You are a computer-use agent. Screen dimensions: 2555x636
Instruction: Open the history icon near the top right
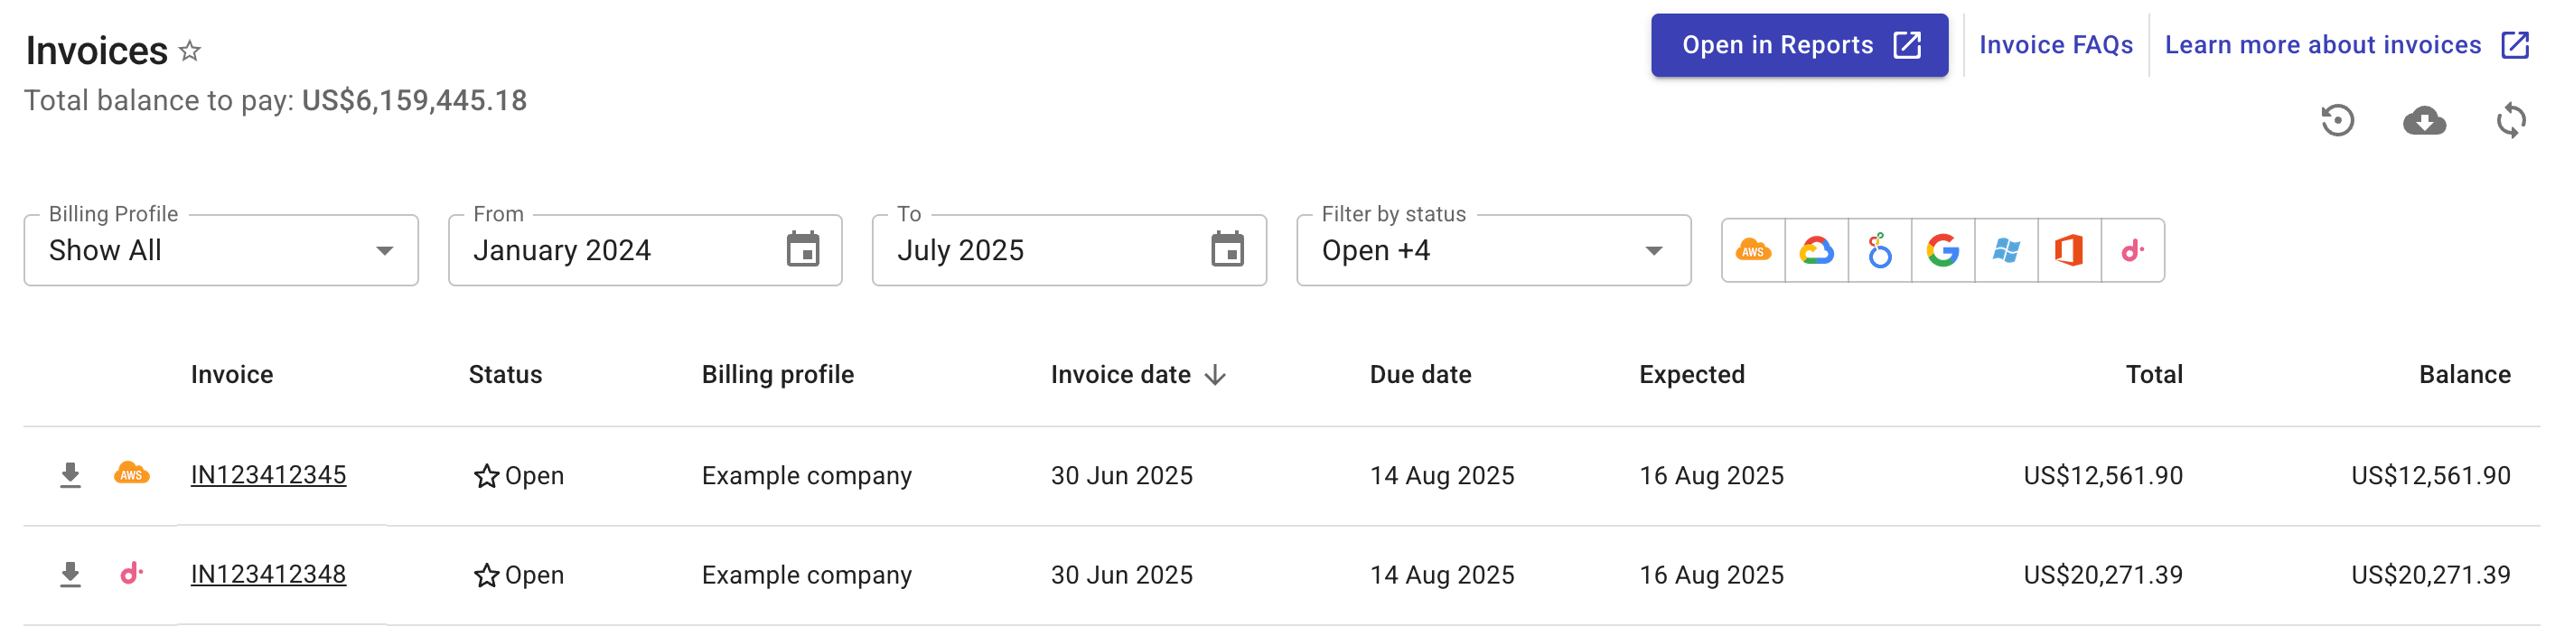point(2339,120)
